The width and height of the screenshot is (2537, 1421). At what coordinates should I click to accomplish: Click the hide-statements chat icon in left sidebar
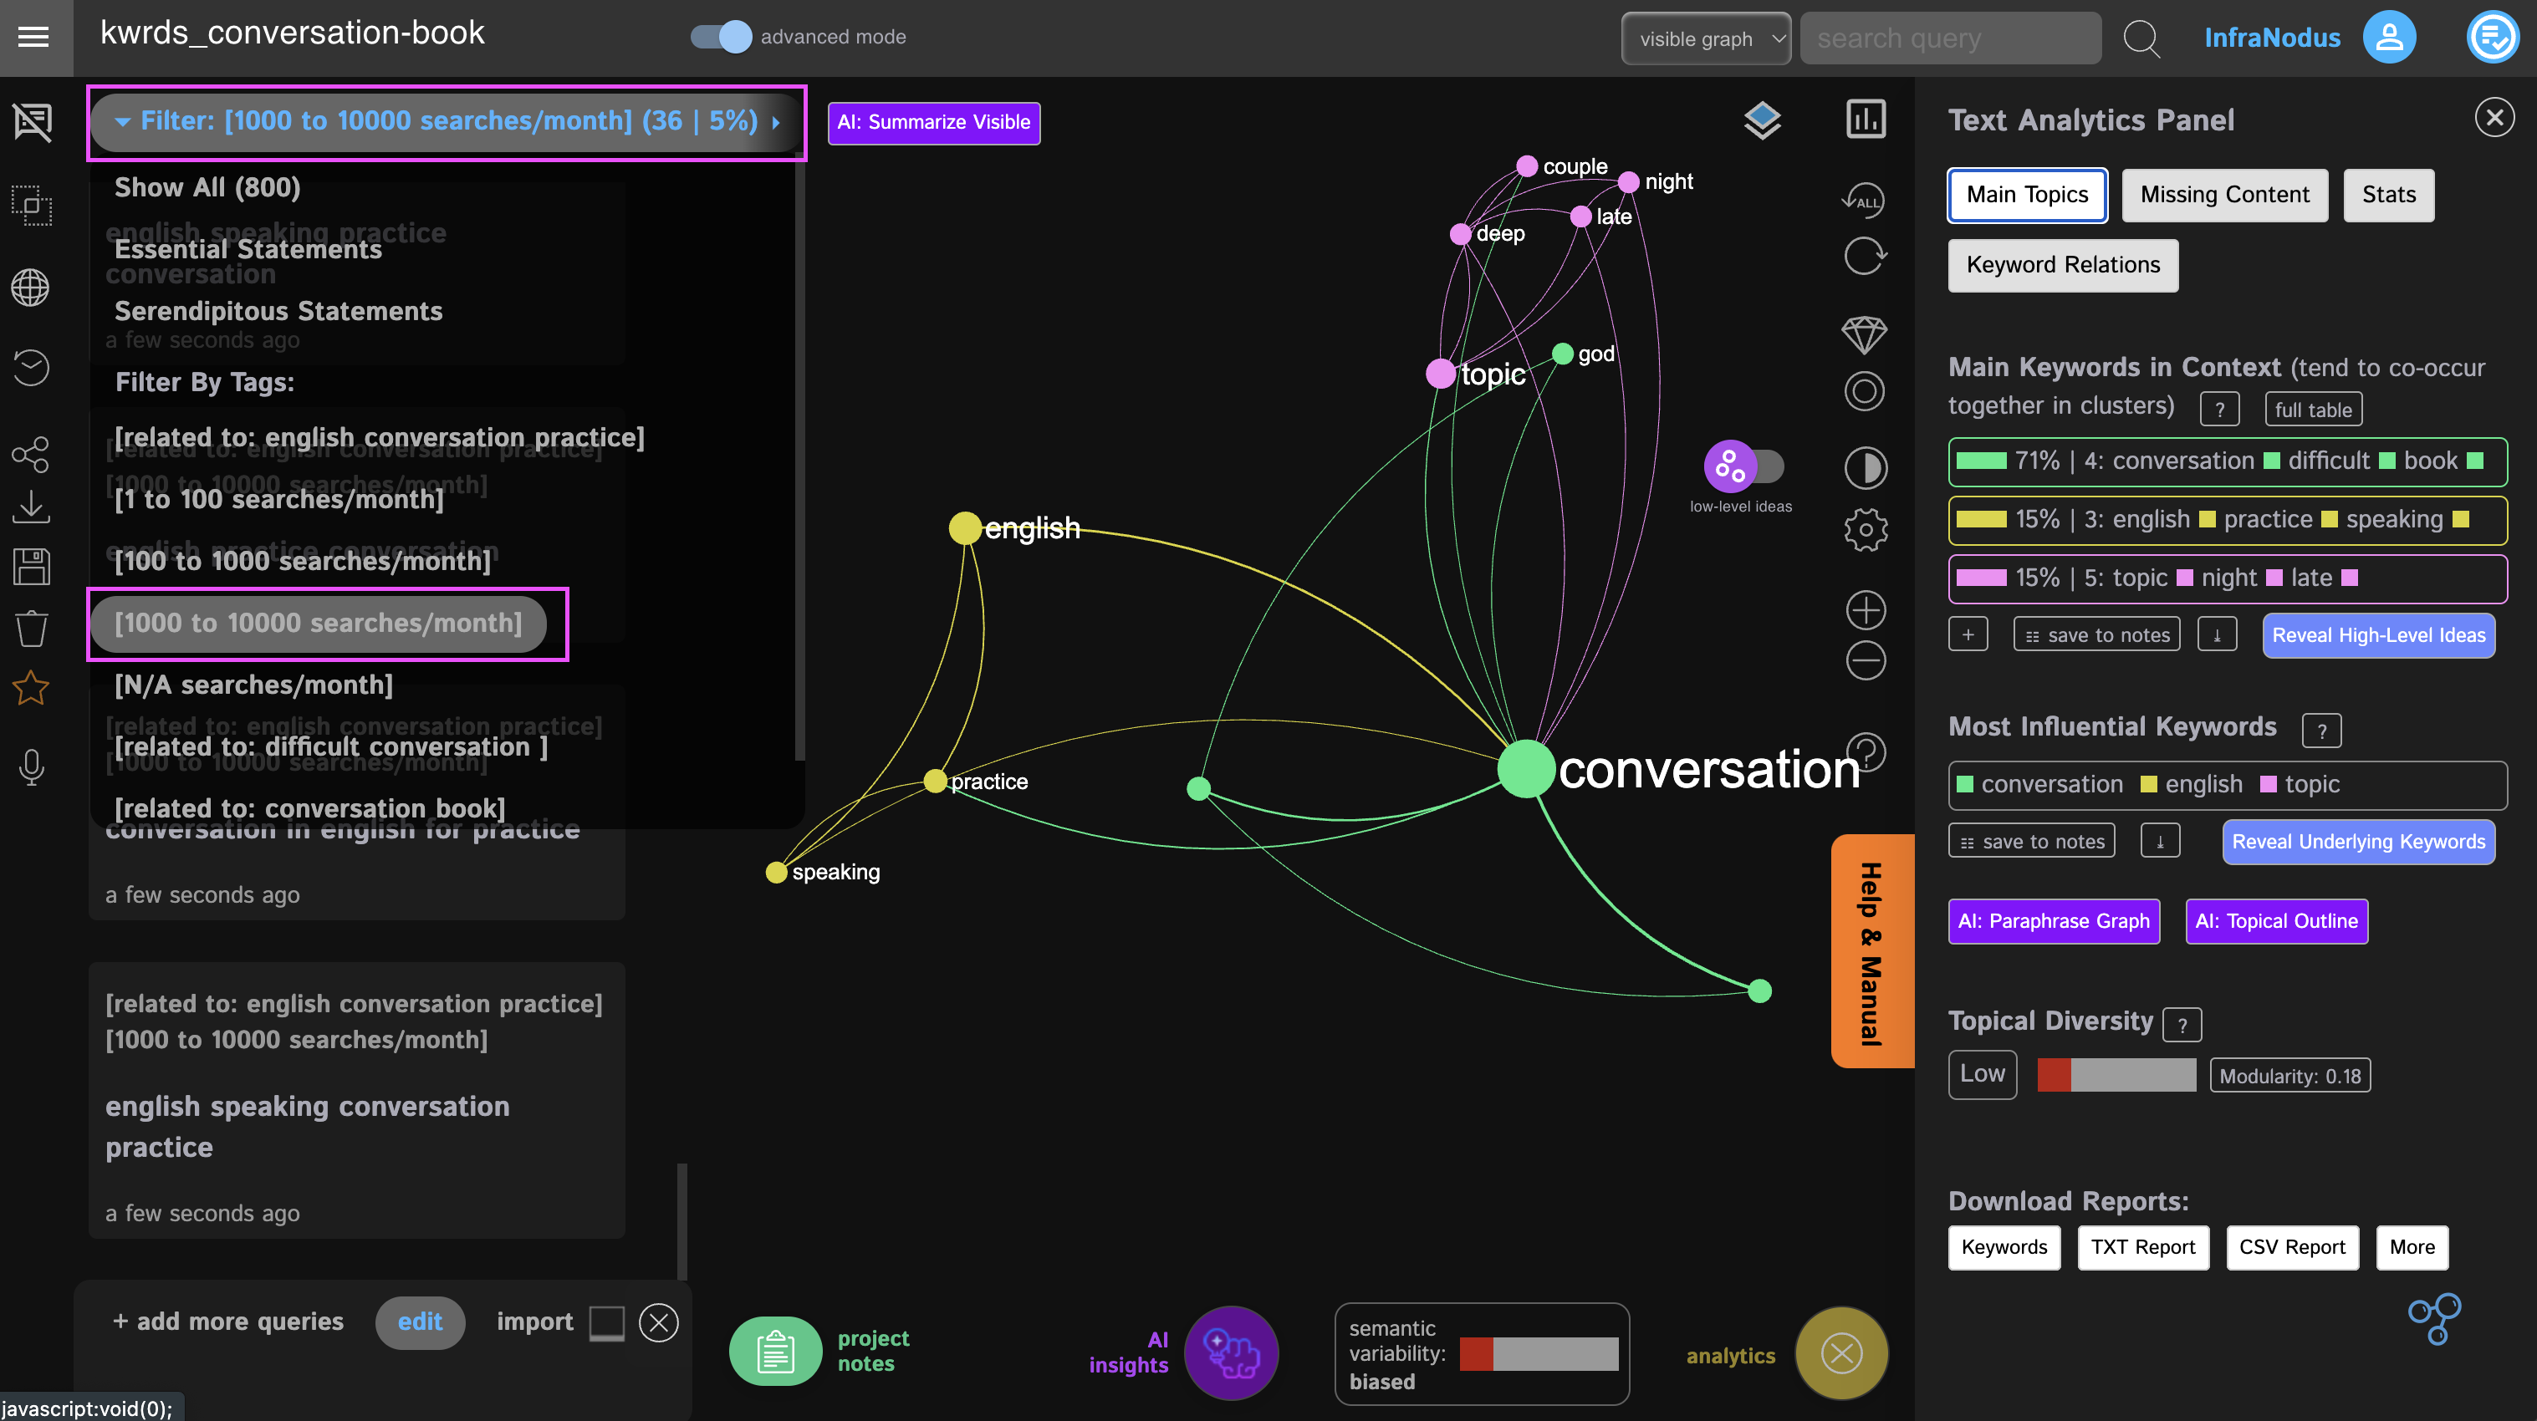[x=32, y=122]
